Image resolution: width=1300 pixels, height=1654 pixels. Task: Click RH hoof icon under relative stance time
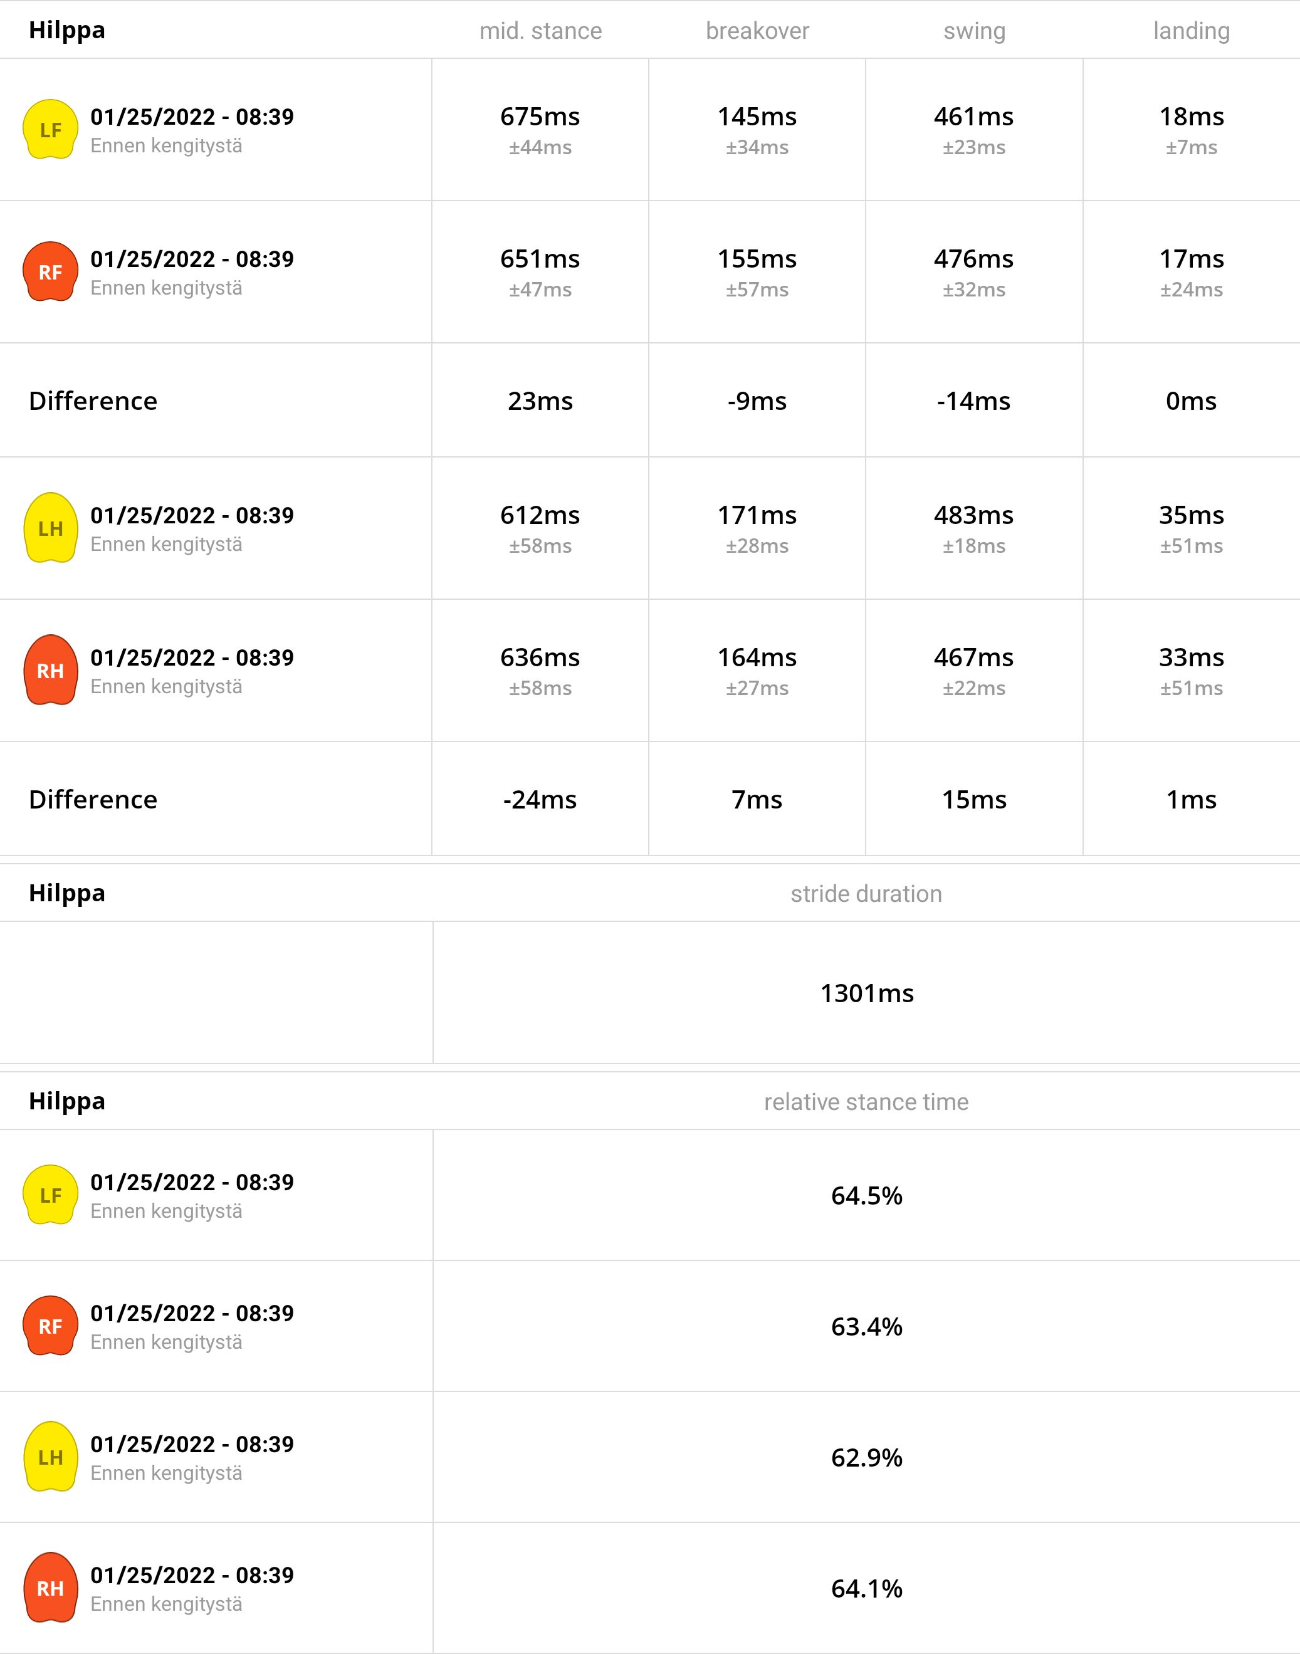(50, 1588)
